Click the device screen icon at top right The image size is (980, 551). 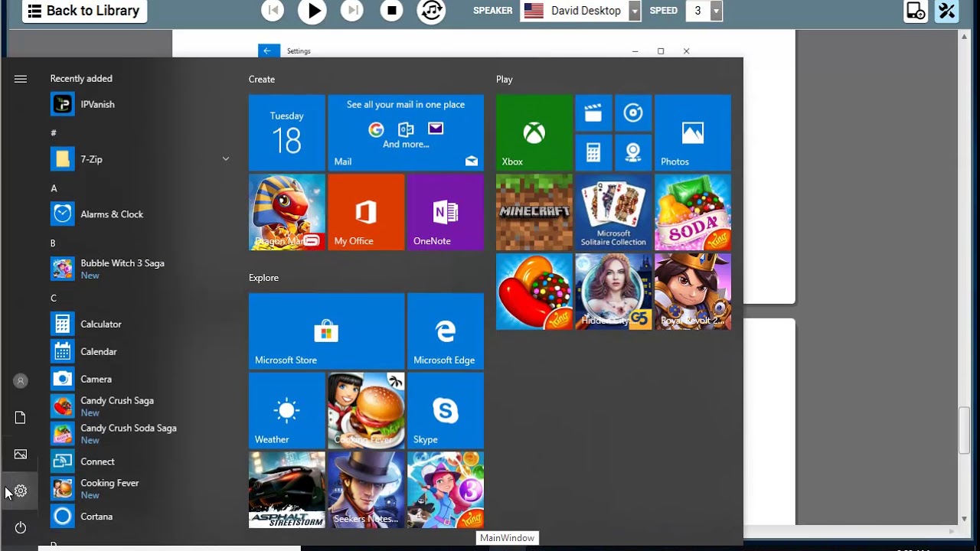(x=916, y=11)
